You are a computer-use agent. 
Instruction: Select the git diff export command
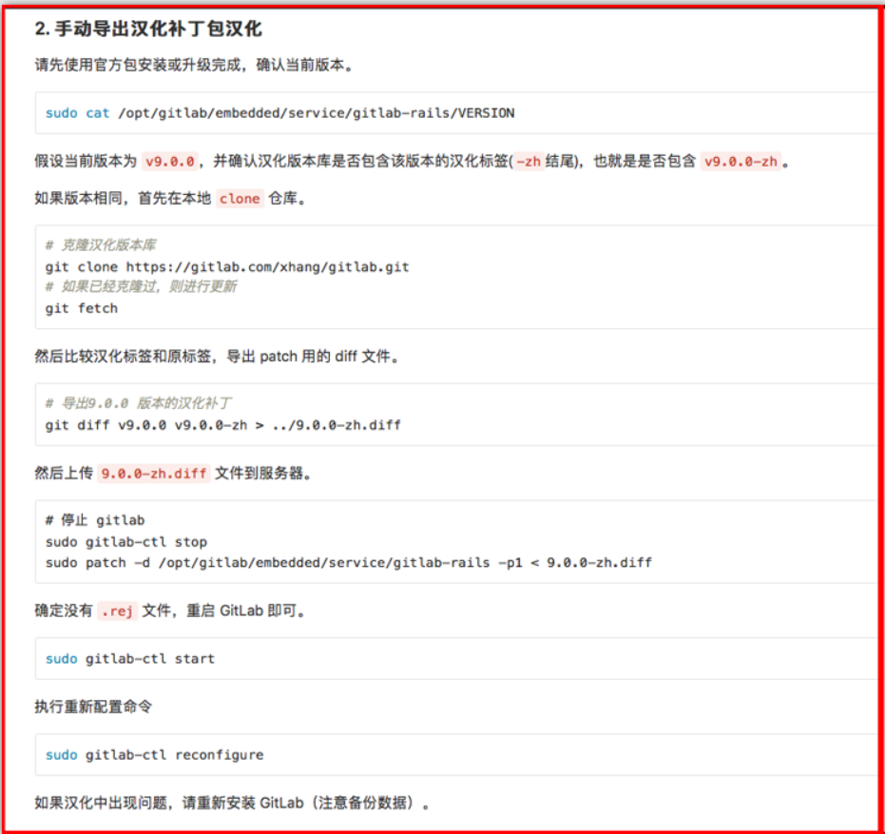tap(221, 424)
